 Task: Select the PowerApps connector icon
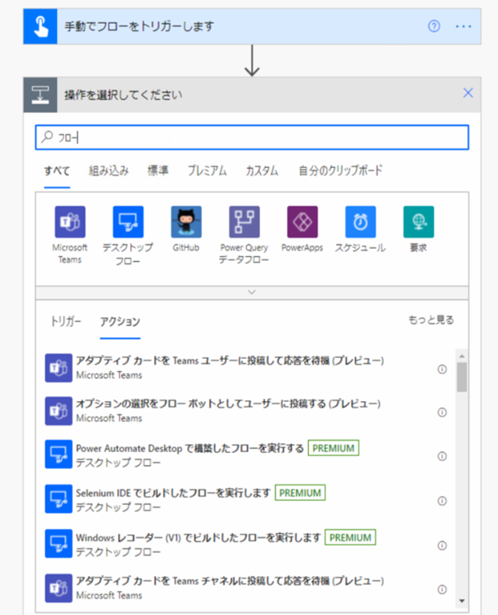(302, 222)
